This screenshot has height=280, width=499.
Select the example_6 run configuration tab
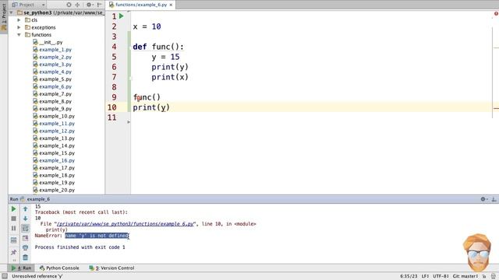pos(35,199)
